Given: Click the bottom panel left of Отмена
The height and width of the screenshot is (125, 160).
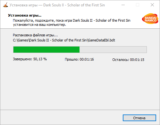Looking at the screenshot, I should click(62, 118).
